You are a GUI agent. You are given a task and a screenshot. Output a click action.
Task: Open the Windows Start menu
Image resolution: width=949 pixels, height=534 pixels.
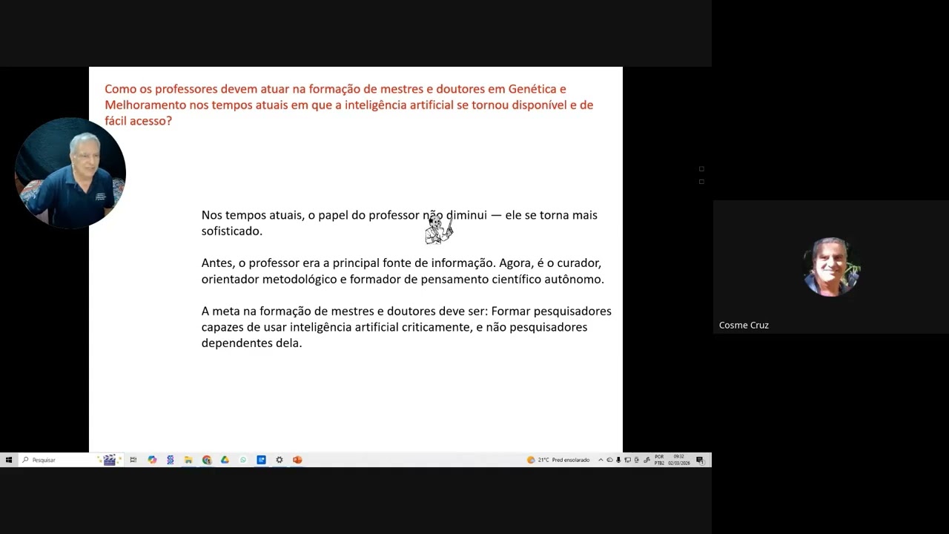pyautogui.click(x=9, y=460)
